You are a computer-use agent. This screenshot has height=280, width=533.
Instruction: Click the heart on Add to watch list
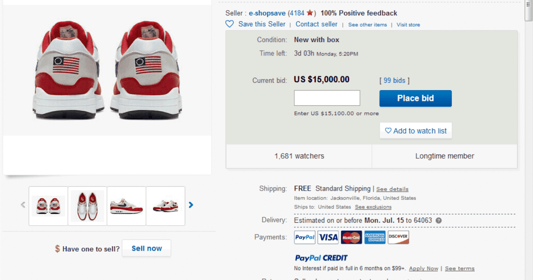pyautogui.click(x=389, y=131)
